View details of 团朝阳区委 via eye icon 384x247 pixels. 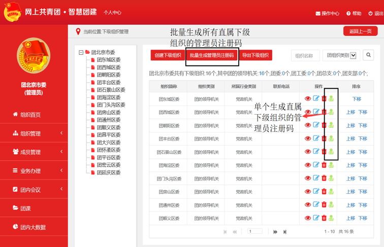[x=308, y=125]
